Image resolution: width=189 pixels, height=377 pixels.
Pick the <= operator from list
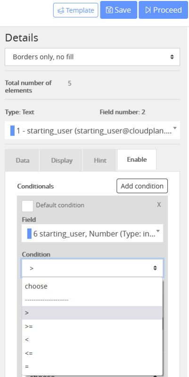(92, 353)
